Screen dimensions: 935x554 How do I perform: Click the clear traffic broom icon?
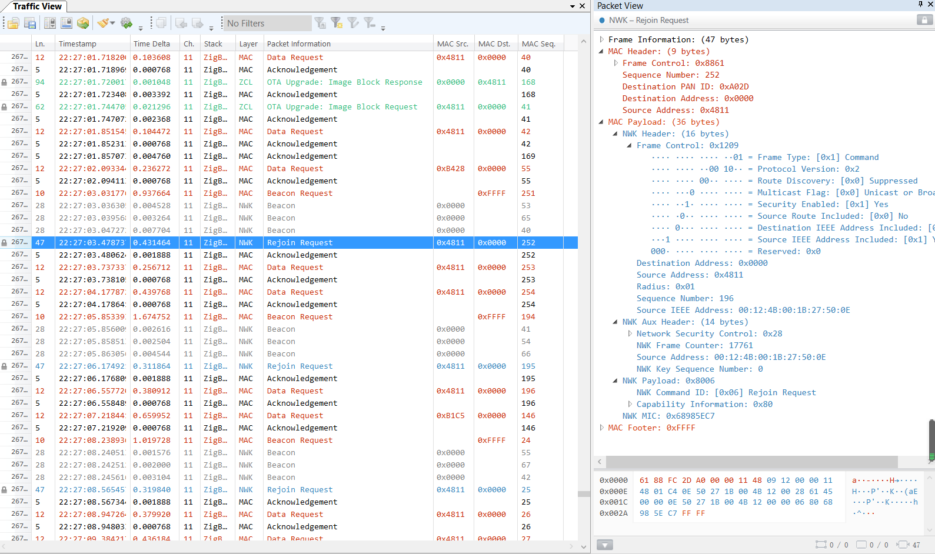point(104,24)
